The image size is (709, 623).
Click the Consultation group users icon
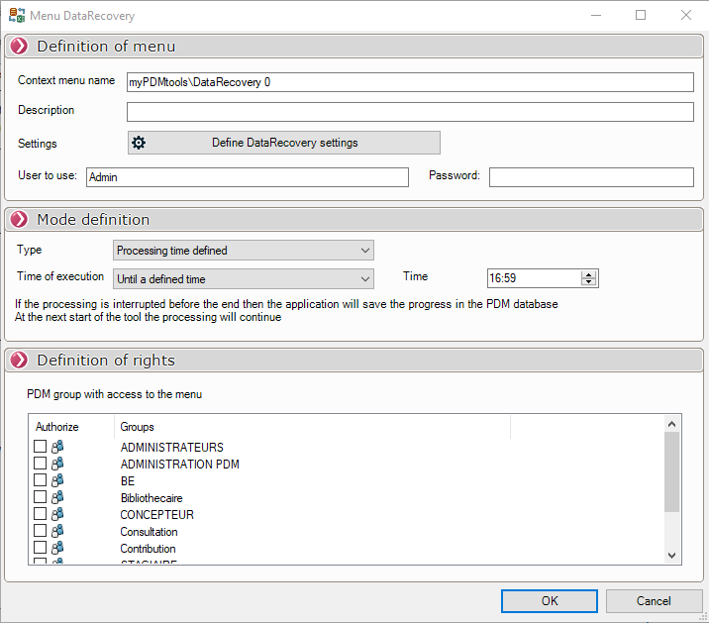pyautogui.click(x=57, y=532)
